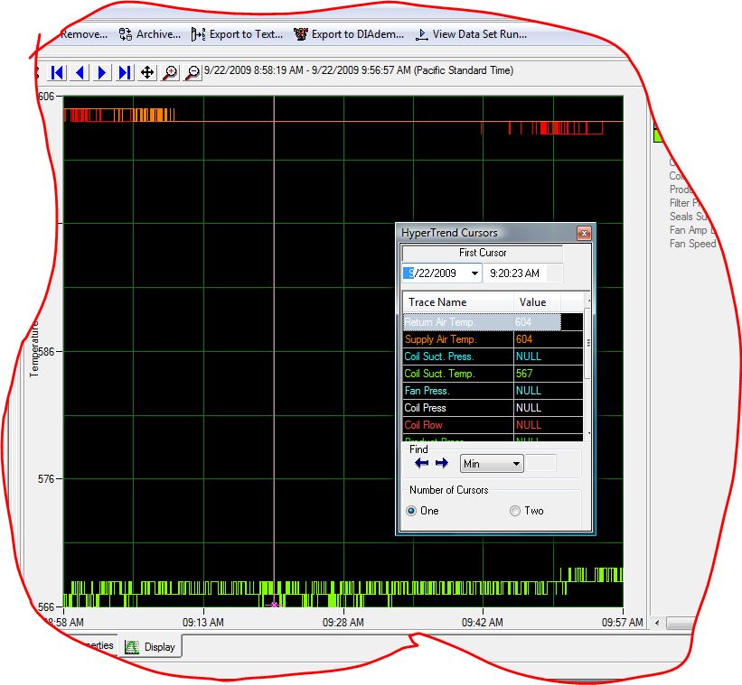
Task: Click the chart's horizontal scroll left arrow
Action: [657, 623]
